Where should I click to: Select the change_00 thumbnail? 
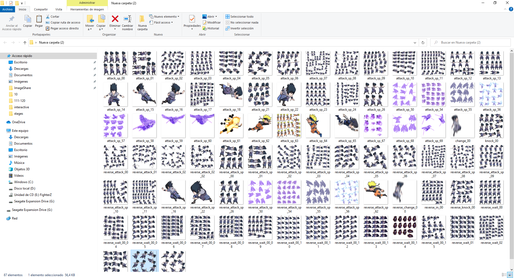(463, 126)
